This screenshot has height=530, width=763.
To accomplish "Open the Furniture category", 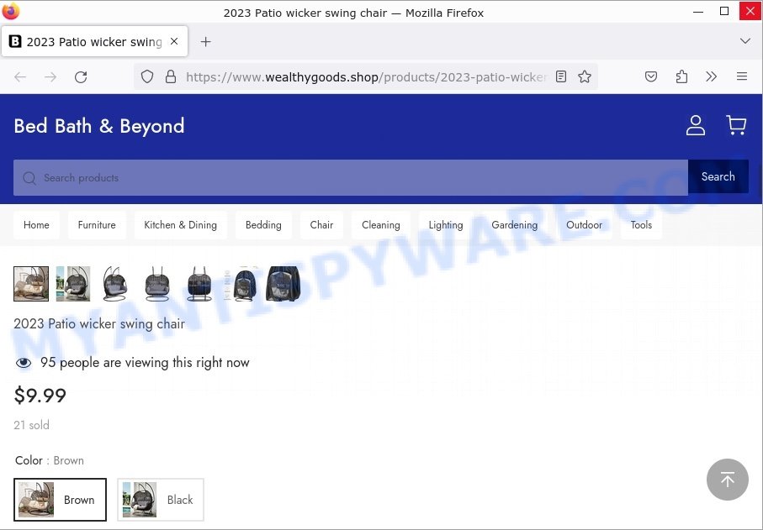I will [x=97, y=225].
